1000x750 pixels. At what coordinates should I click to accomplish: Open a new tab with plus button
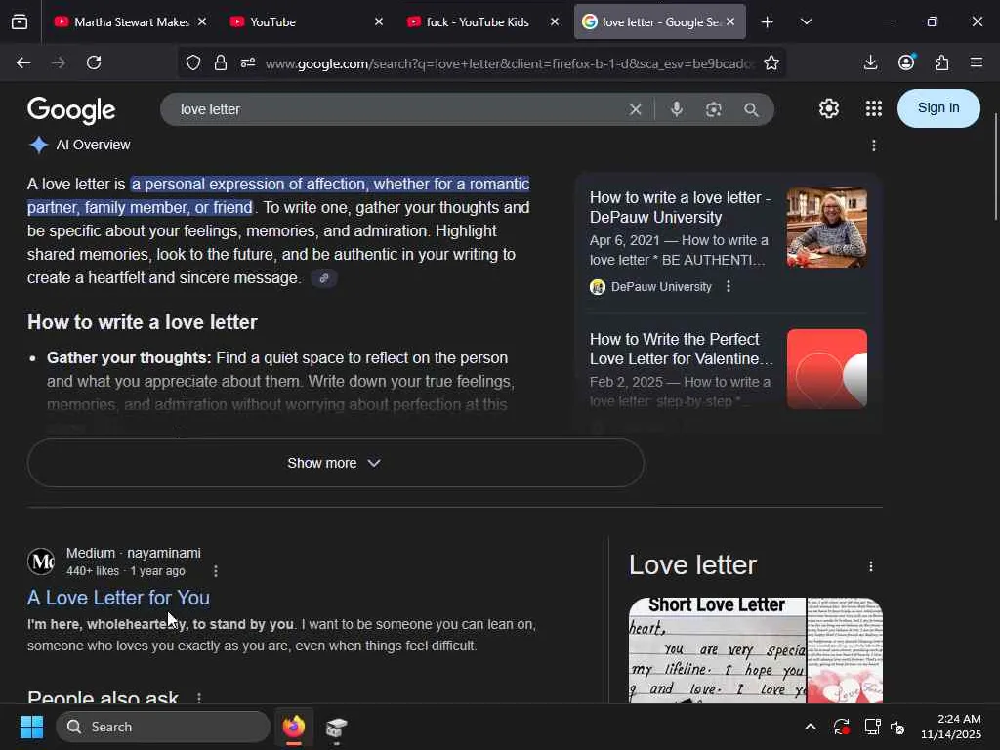[768, 22]
